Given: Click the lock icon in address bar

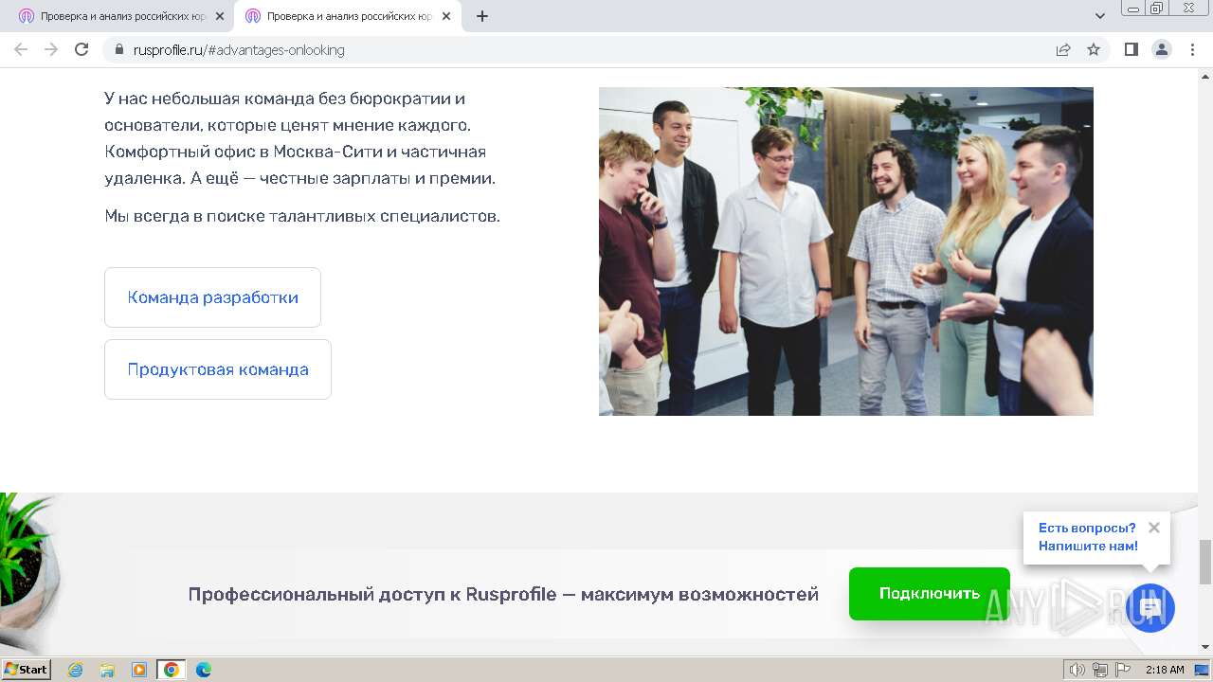Looking at the screenshot, I should point(118,50).
